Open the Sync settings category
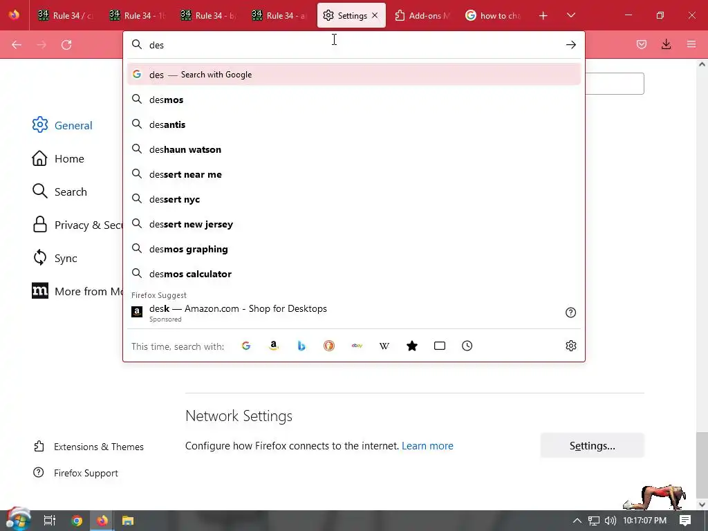708x531 pixels. point(55,258)
